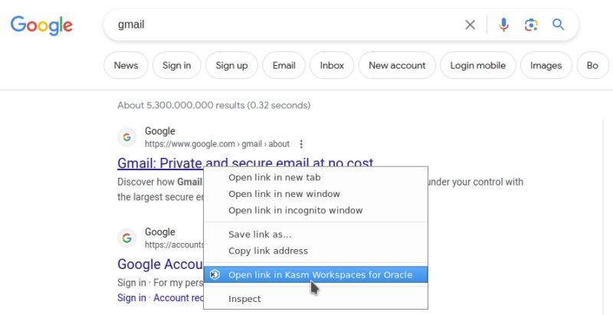Screen dimensions: 613x315
Task: Select the News filter chip
Action: pyautogui.click(x=126, y=65)
